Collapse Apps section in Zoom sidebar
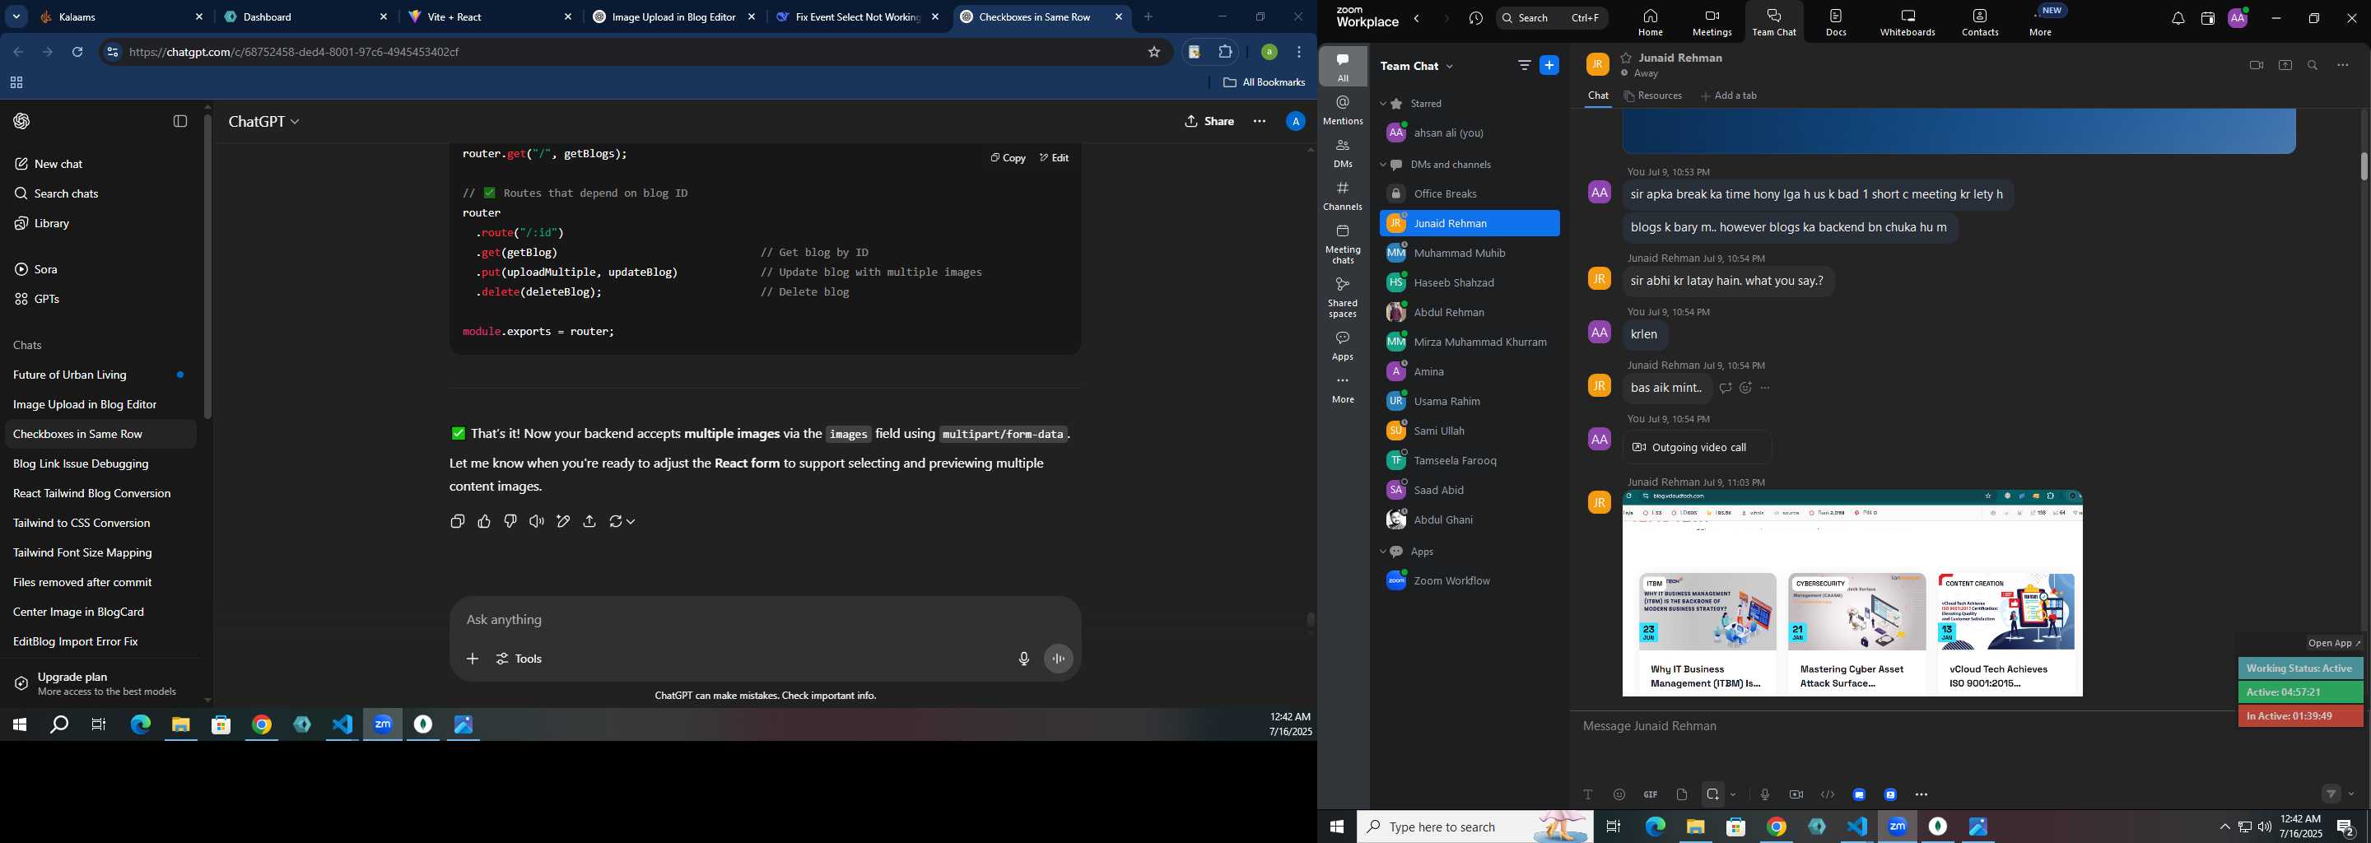The height and width of the screenshot is (843, 2371). [1382, 552]
